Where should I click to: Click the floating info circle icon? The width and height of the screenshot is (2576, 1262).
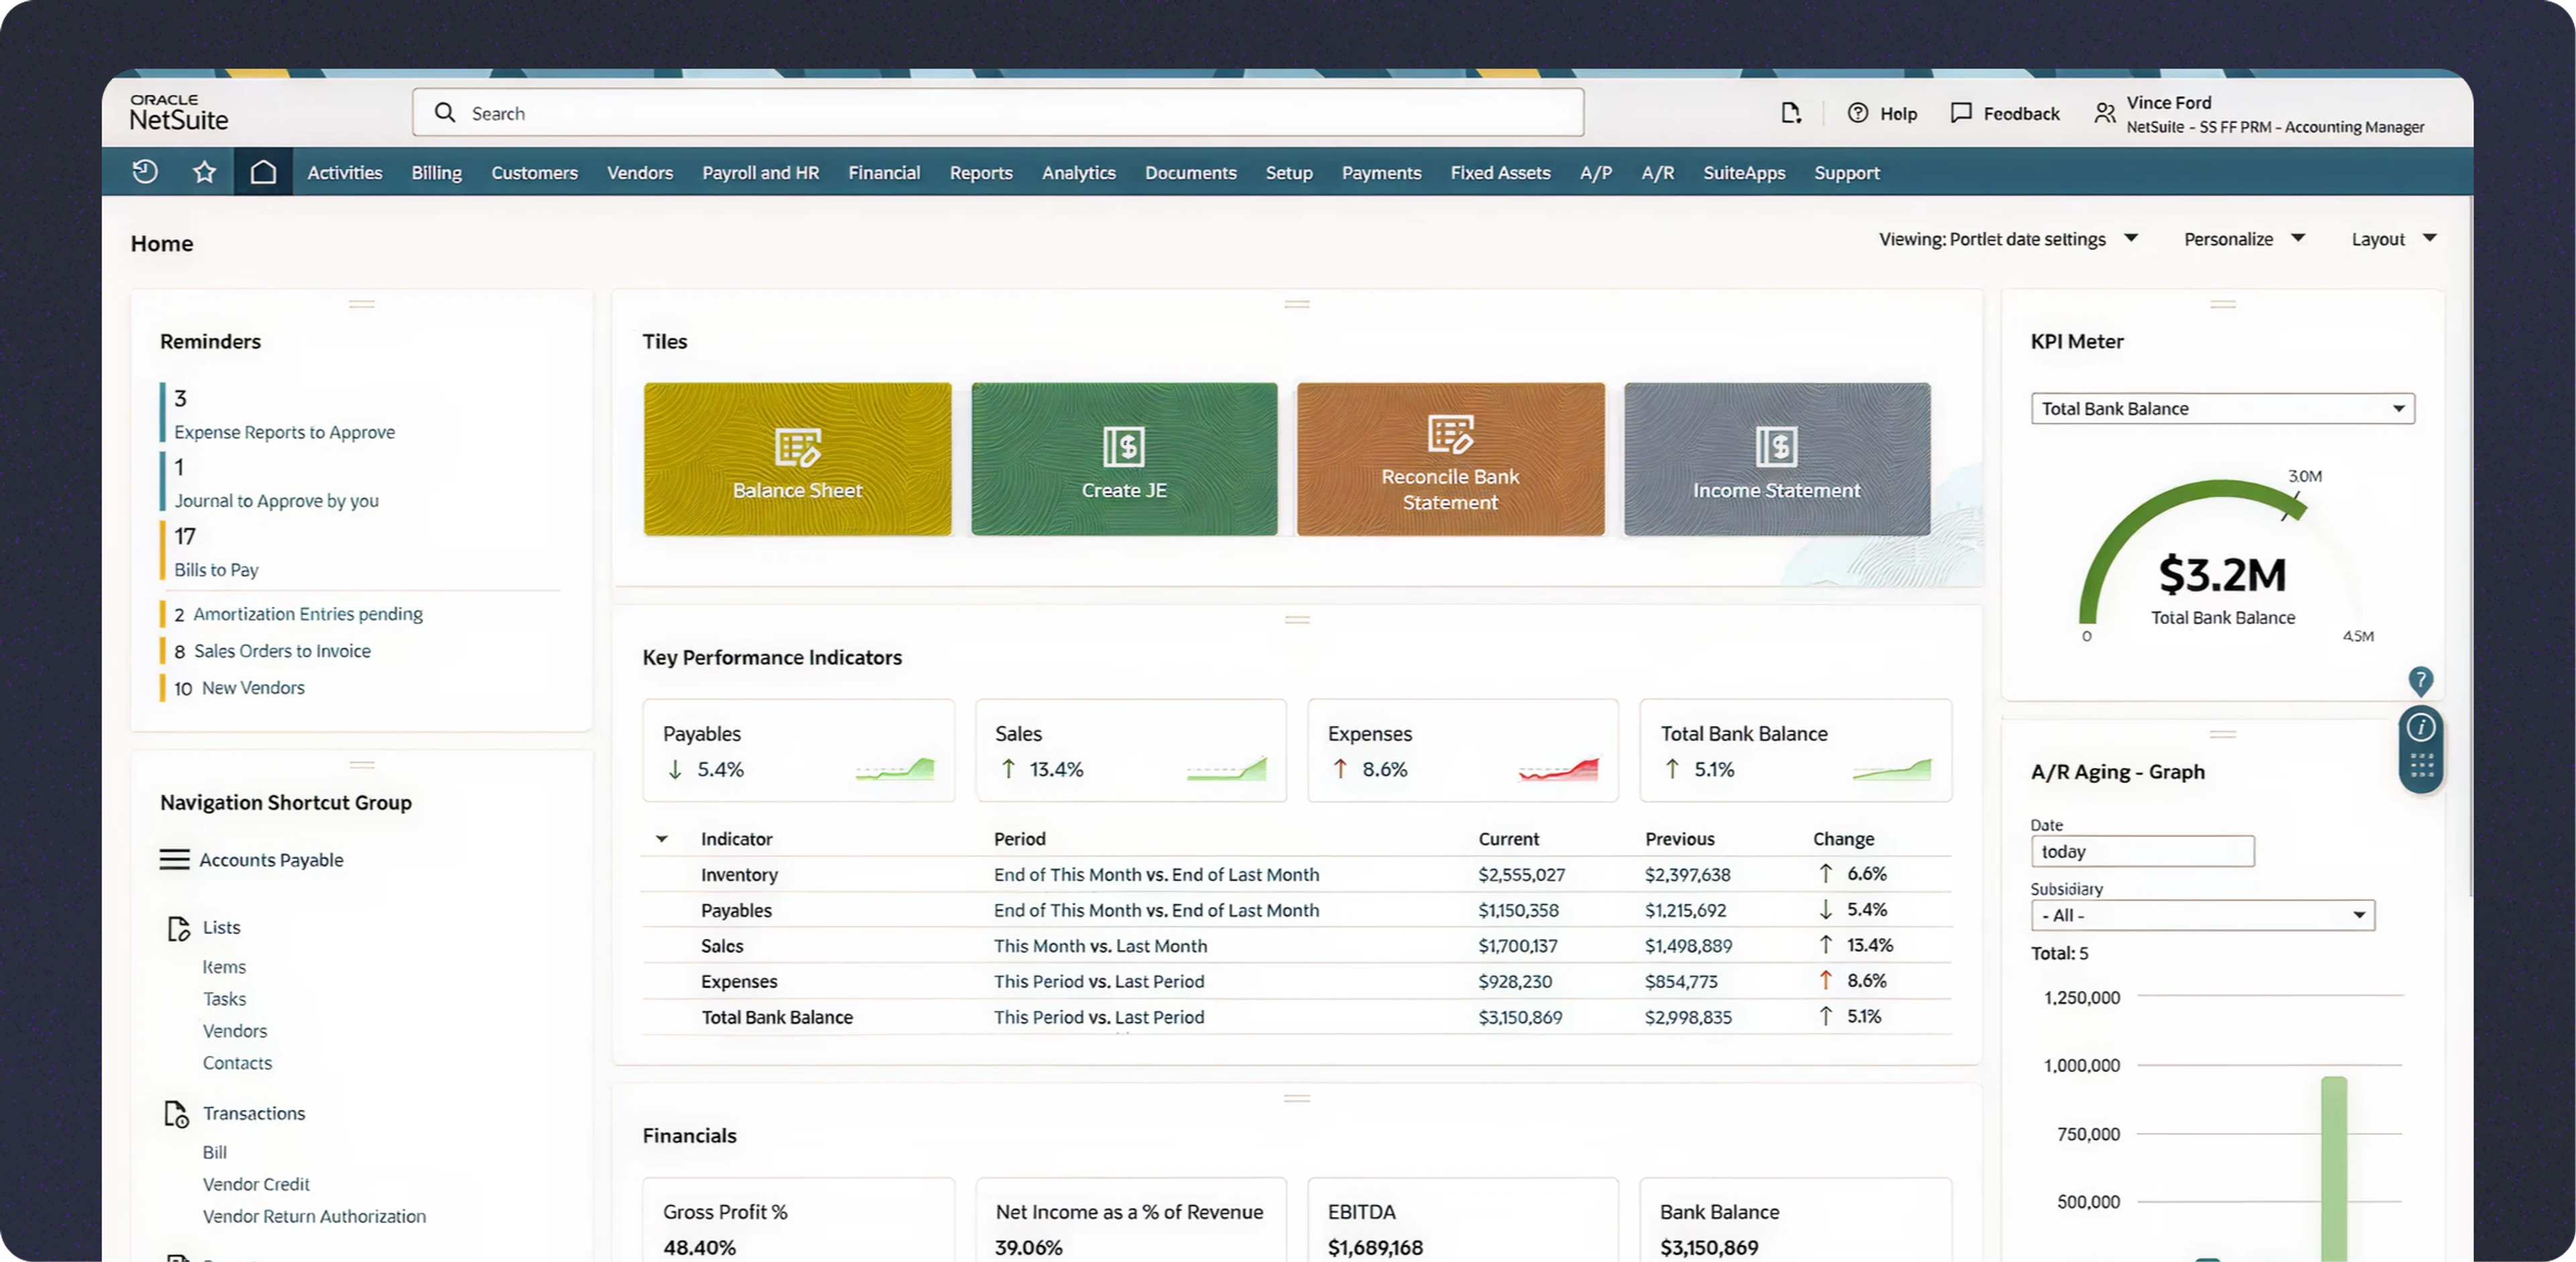tap(2420, 727)
